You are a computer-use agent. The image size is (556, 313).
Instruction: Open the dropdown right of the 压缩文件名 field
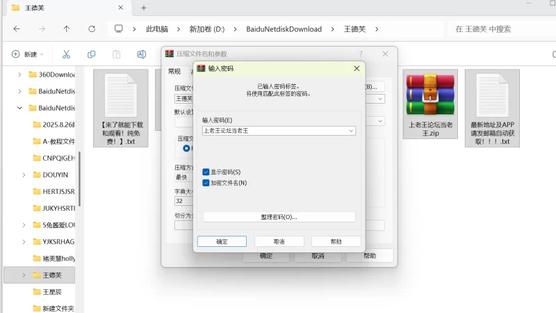pyautogui.click(x=380, y=99)
